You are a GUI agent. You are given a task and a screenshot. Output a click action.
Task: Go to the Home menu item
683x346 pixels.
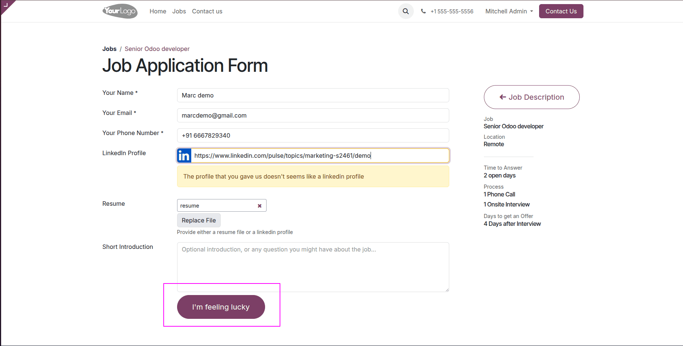(158, 11)
